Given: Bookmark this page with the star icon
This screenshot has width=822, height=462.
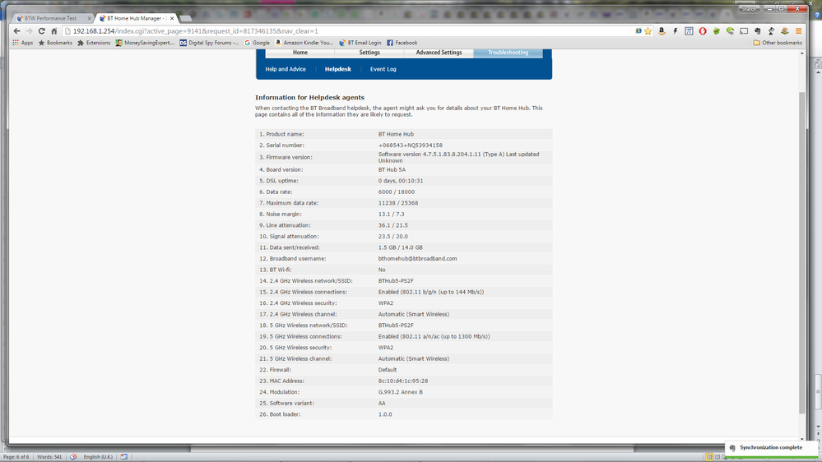Looking at the screenshot, I should [648, 31].
